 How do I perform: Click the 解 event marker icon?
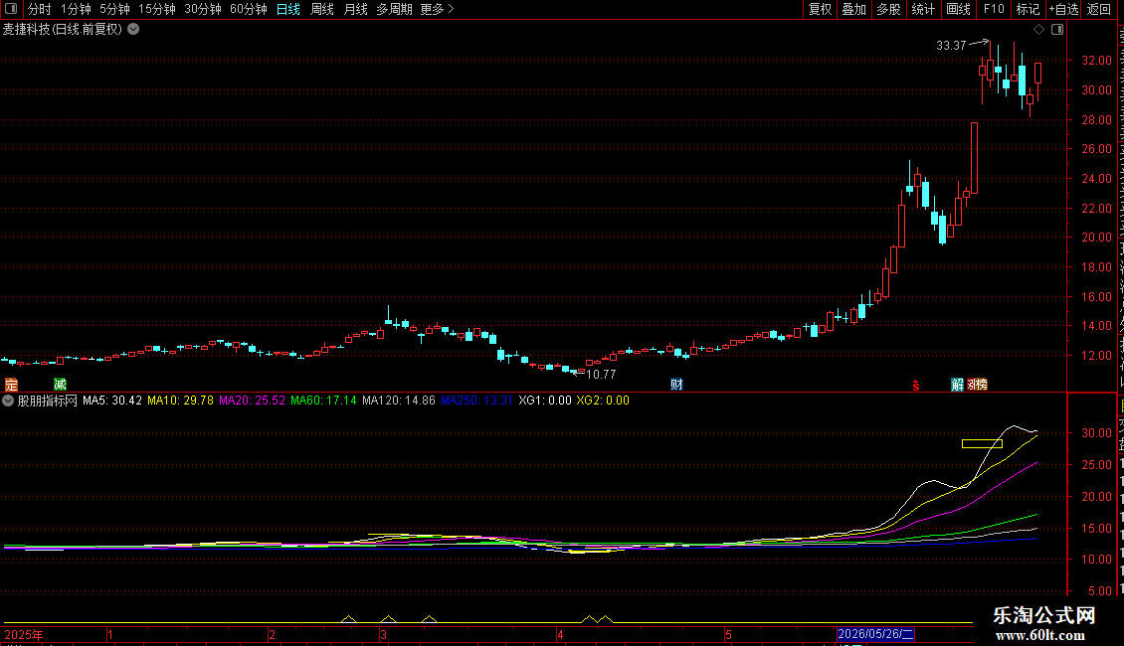(957, 385)
